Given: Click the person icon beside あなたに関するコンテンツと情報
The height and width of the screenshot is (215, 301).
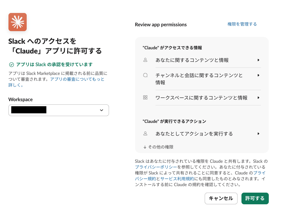Looking at the screenshot, I should 145,60.
